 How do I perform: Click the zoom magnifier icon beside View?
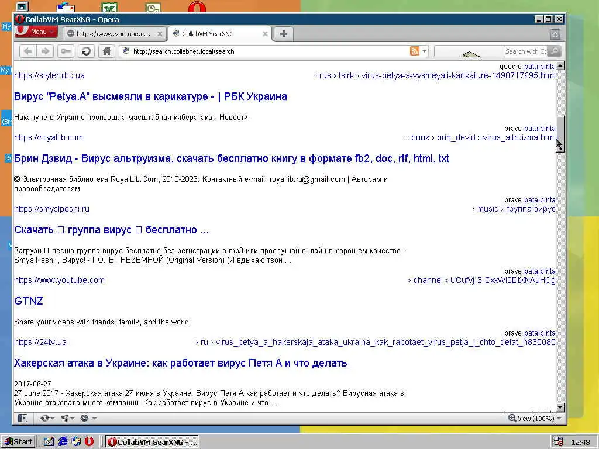tap(512, 418)
